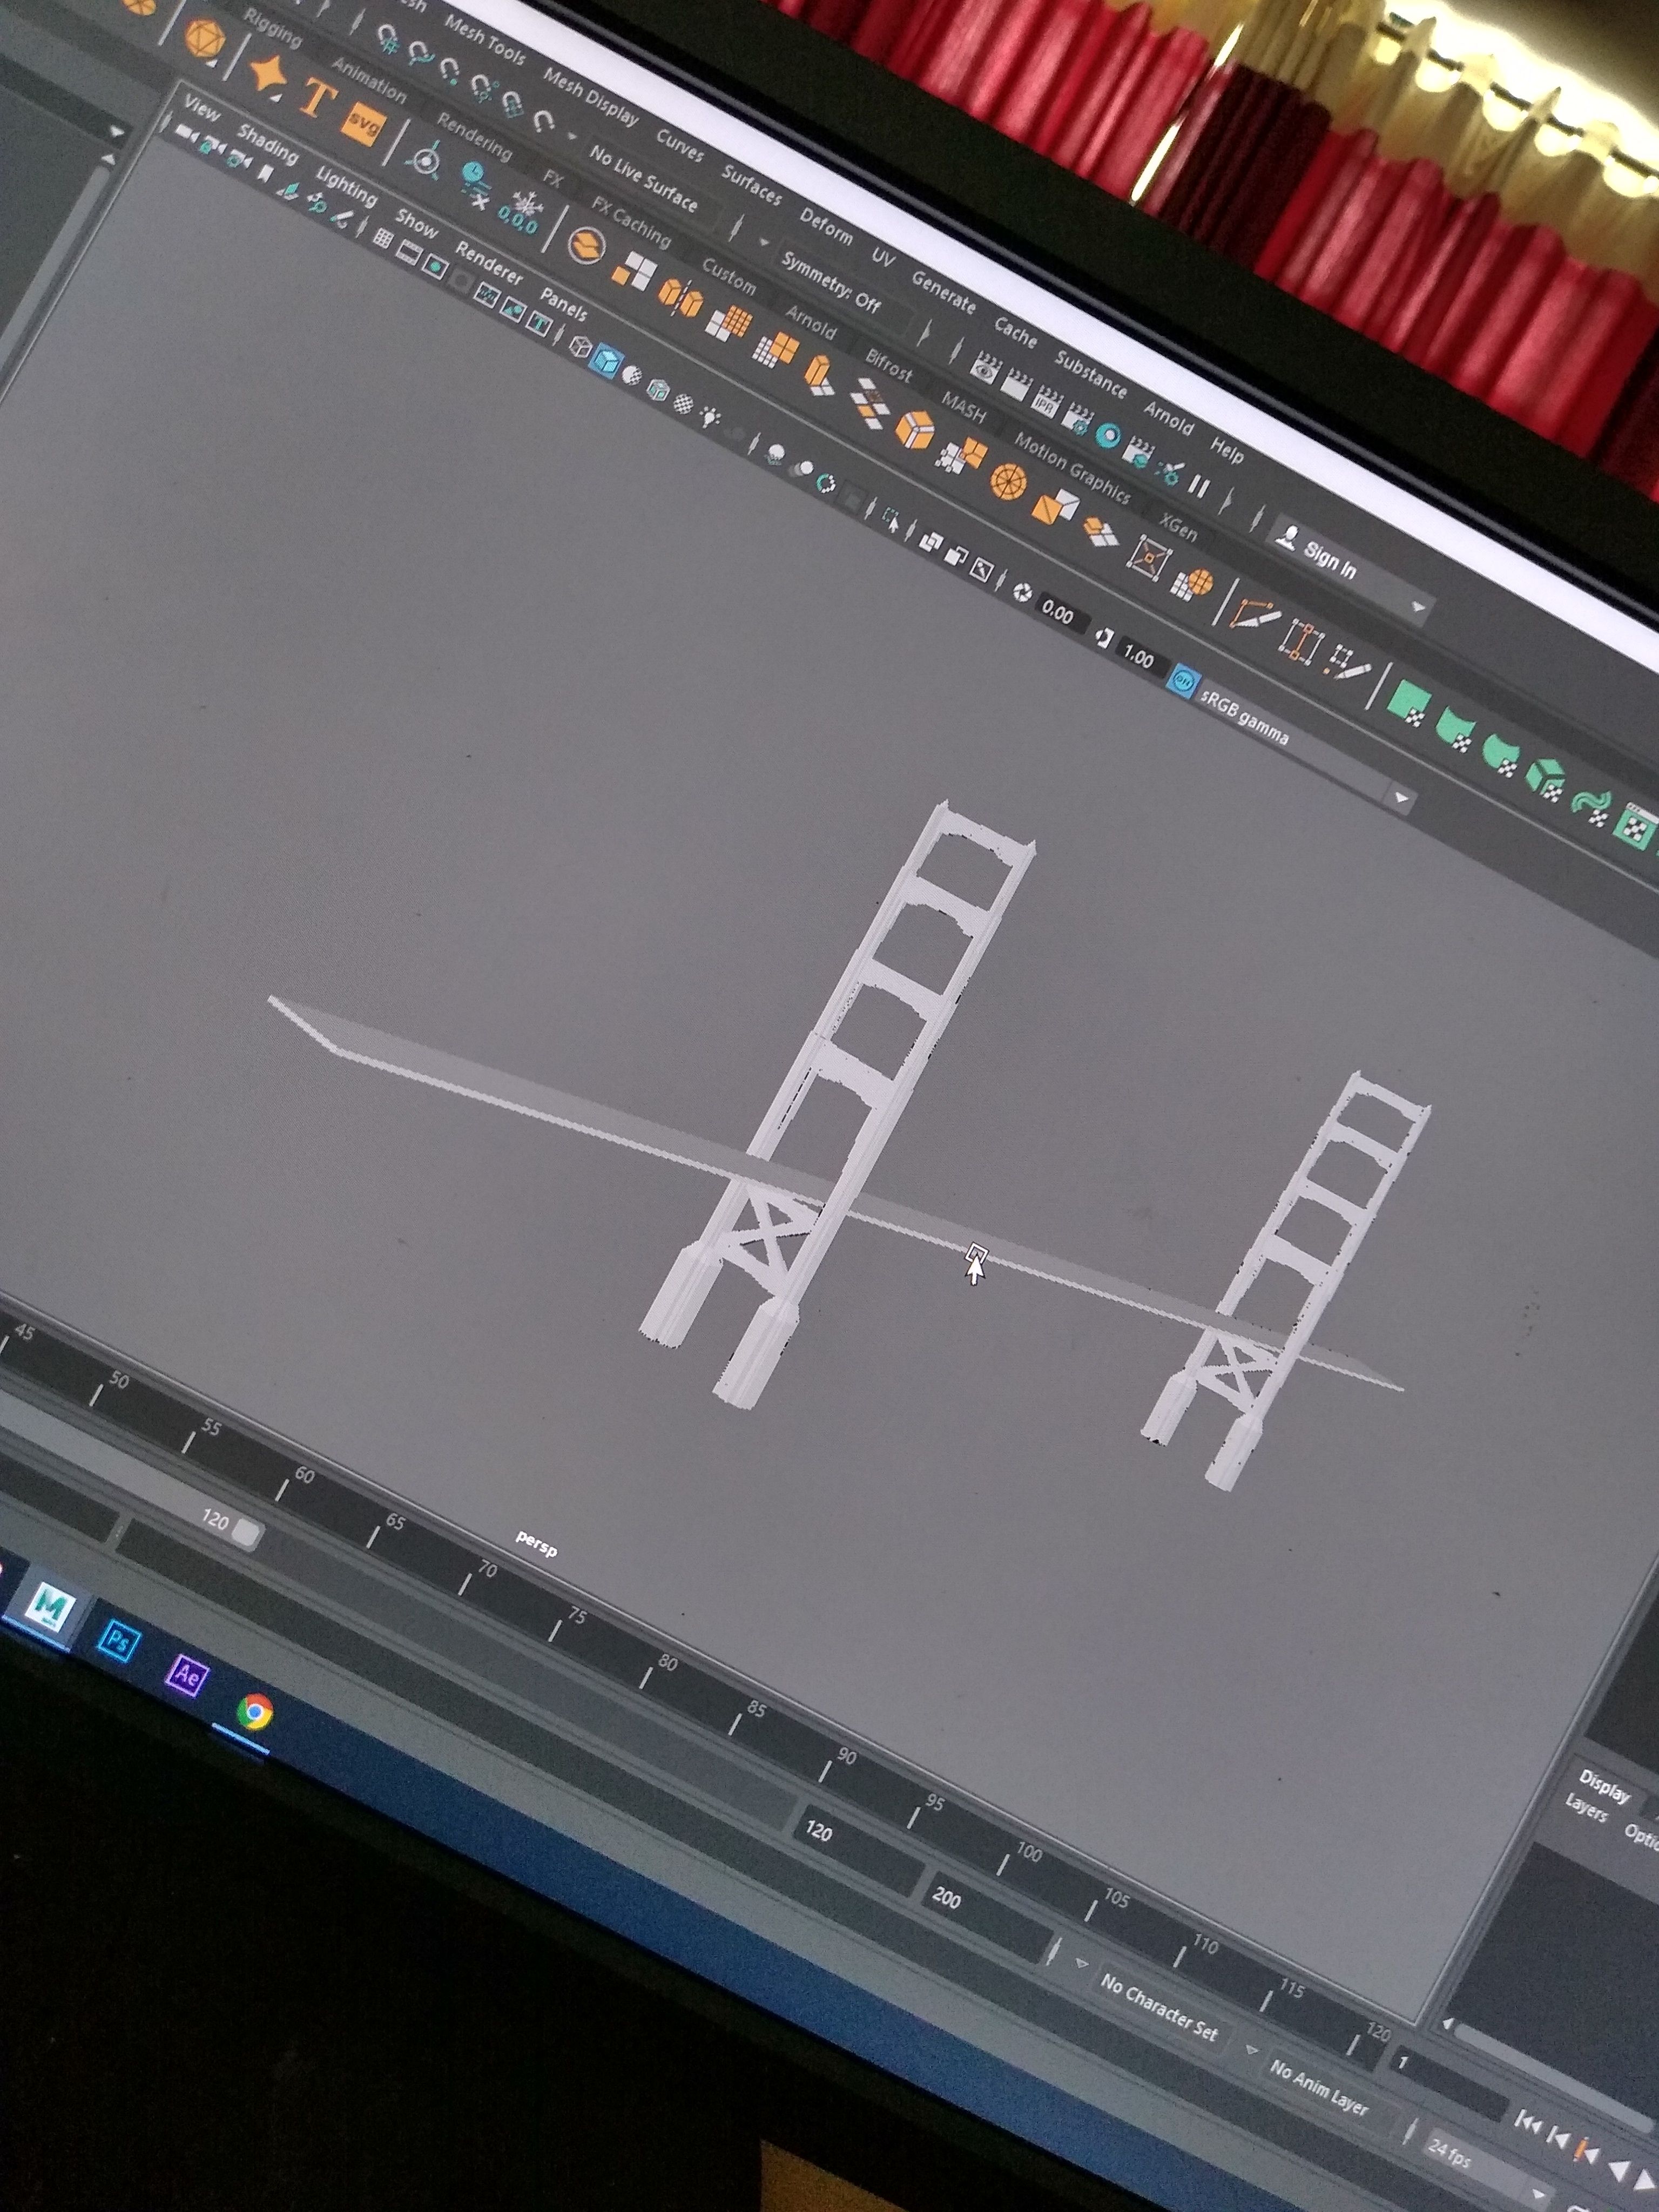Viewport: 1659px width, 2212px height.
Task: Open Photoshop from the taskbar
Action: [x=118, y=1641]
